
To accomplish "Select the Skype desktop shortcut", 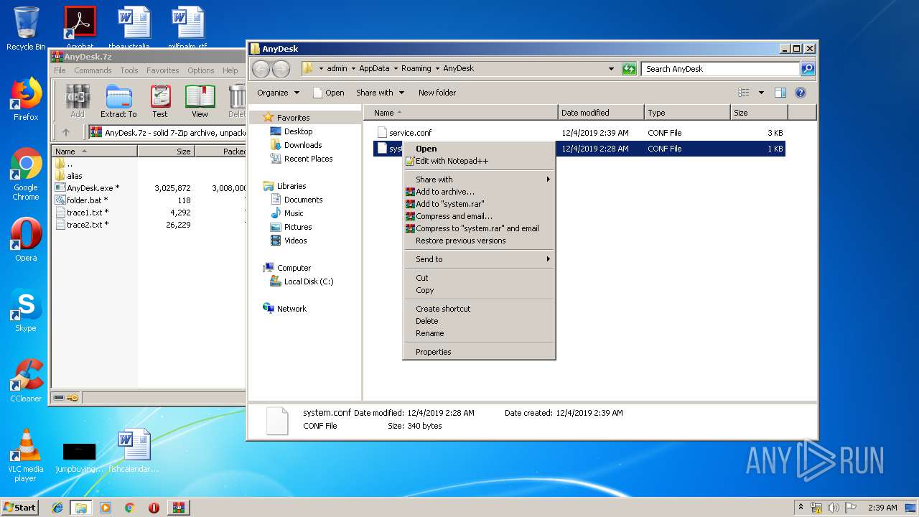I will (26, 310).
